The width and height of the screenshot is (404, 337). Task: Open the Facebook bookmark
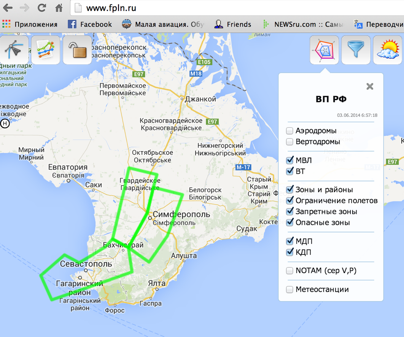coord(90,24)
